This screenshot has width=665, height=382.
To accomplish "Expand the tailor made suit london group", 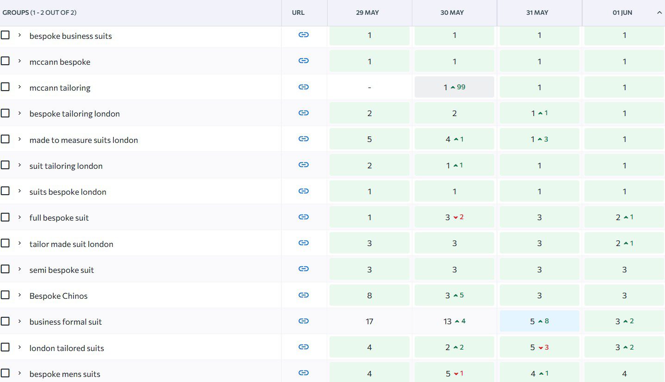I will tap(19, 243).
